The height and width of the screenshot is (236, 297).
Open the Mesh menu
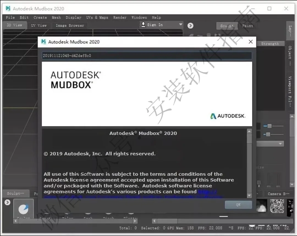coord(56,17)
